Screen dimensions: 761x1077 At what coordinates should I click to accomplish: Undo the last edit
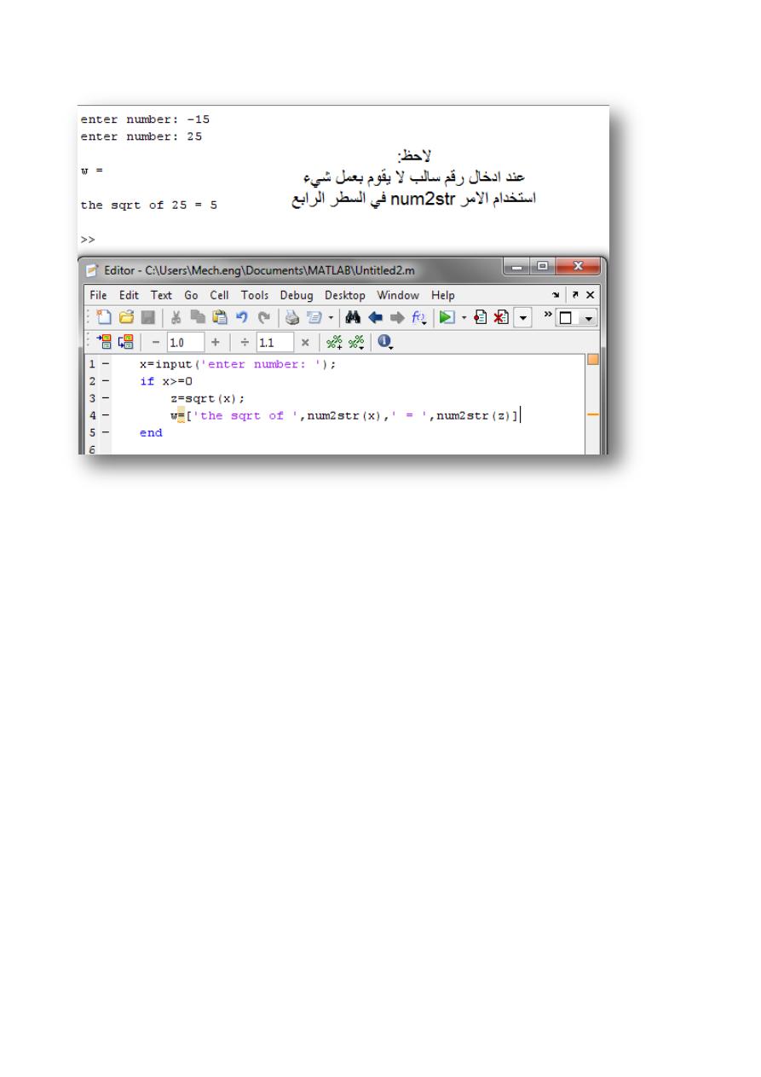point(242,317)
